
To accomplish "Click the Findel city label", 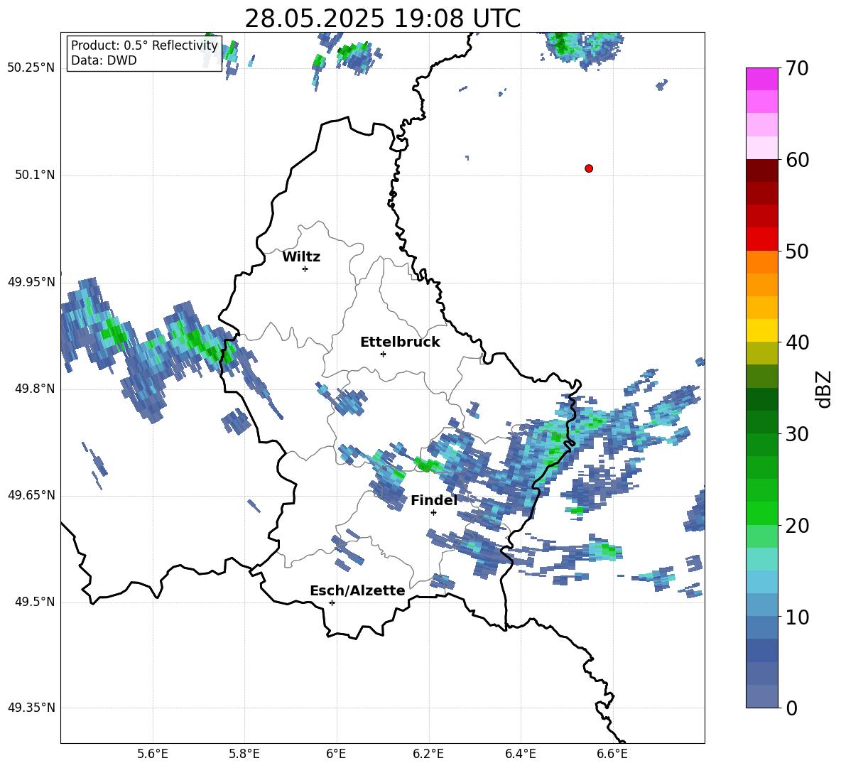I will point(434,500).
